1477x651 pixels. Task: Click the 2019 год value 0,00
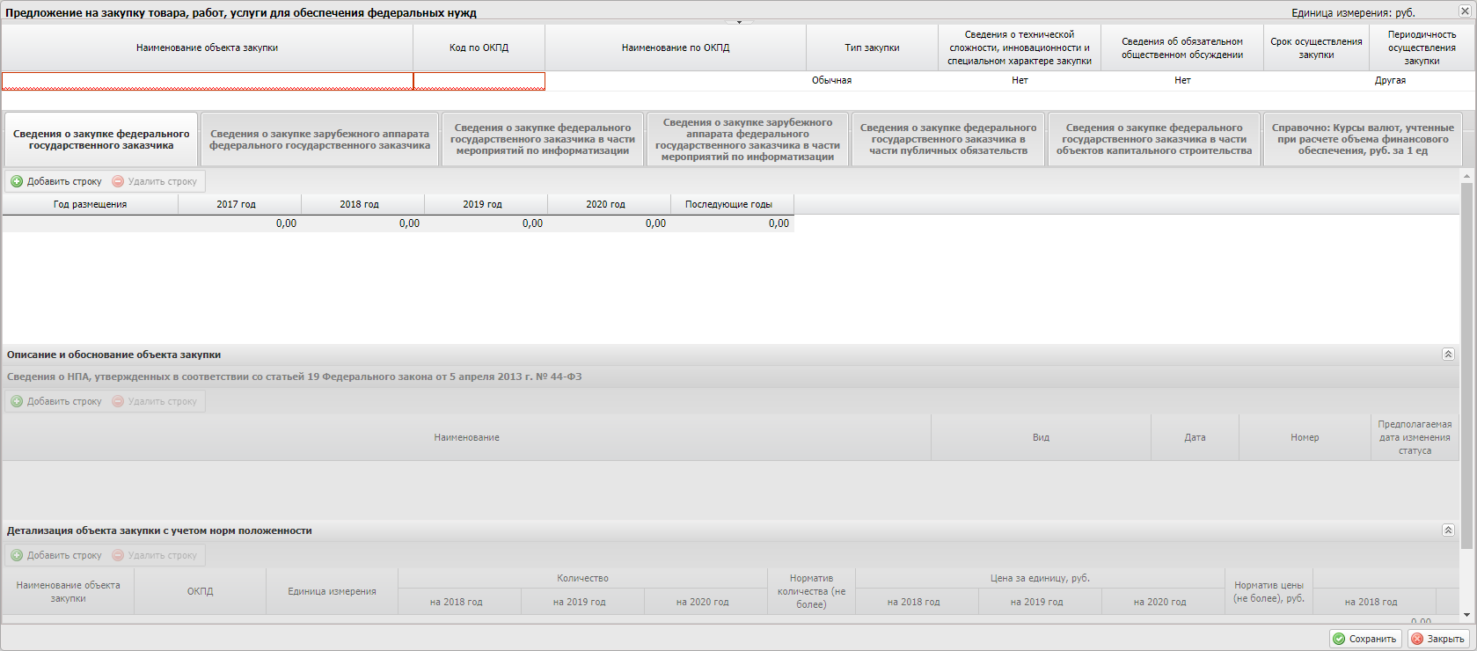point(486,223)
